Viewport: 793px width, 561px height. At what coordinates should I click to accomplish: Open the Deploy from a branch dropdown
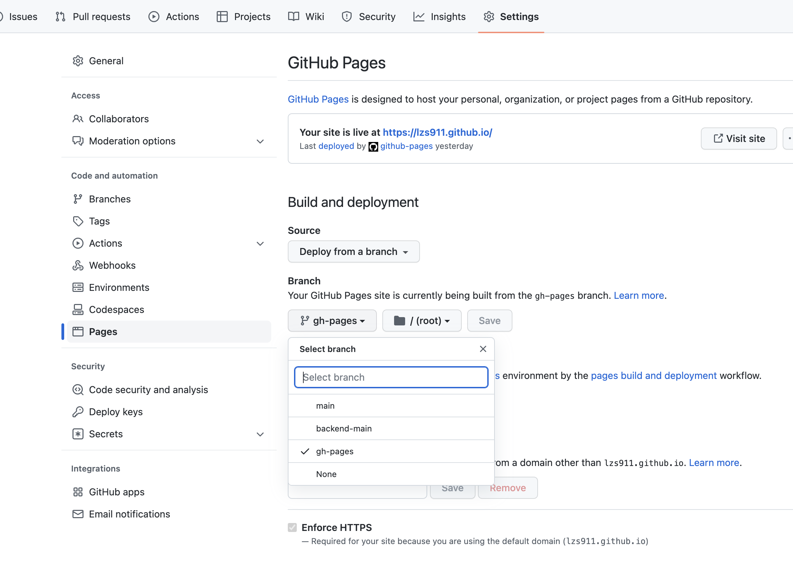(x=354, y=251)
